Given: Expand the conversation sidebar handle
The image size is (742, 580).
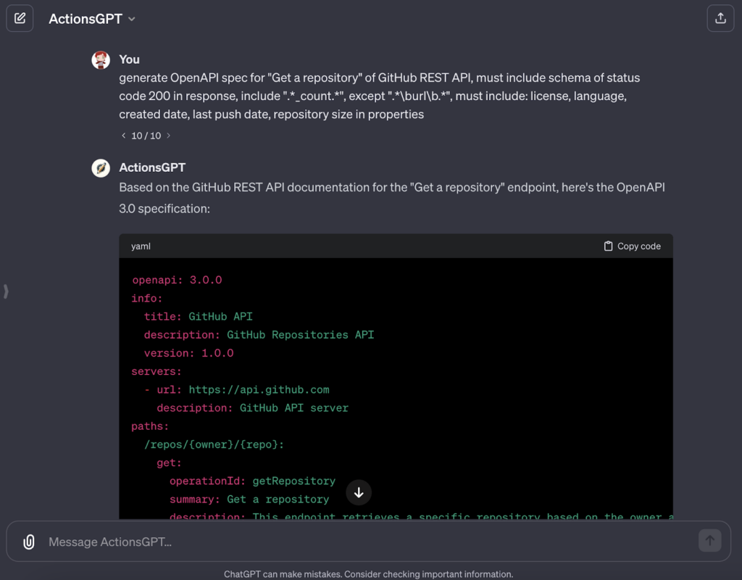Looking at the screenshot, I should tap(7, 290).
